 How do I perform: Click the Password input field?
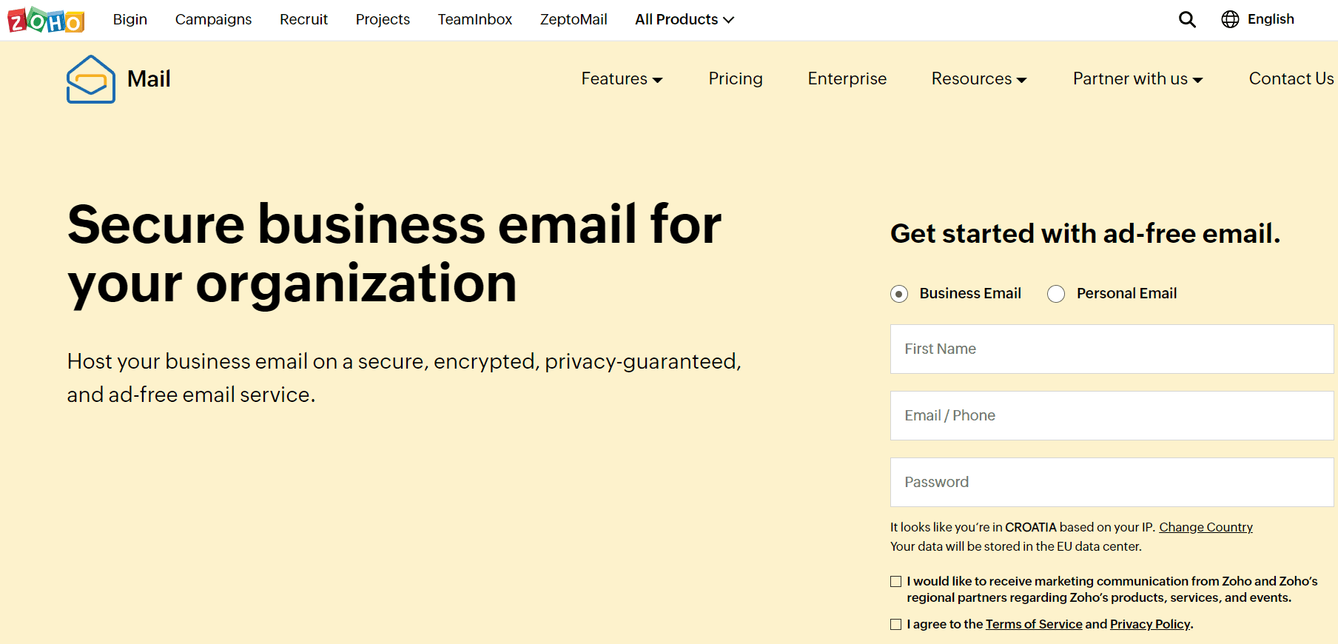click(x=1111, y=482)
